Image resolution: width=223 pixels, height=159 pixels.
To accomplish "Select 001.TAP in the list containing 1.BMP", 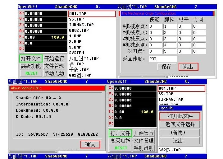I will [92, 14].
